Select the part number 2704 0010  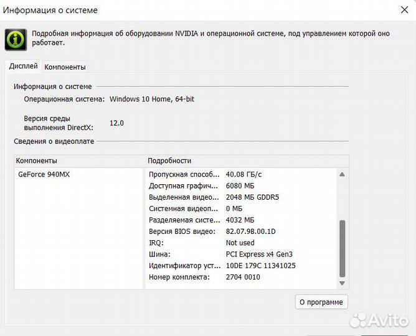(243, 277)
